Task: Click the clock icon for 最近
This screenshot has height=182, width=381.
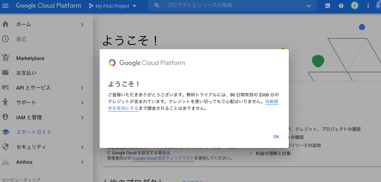Action: tap(5, 39)
